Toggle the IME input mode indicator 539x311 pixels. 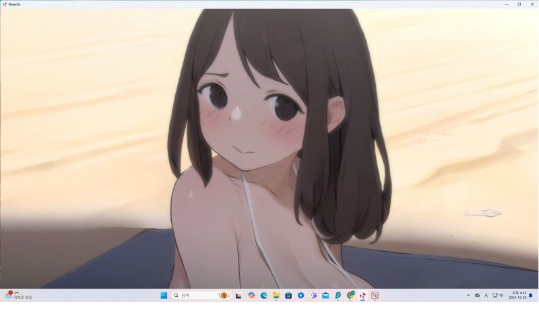pyautogui.click(x=486, y=296)
